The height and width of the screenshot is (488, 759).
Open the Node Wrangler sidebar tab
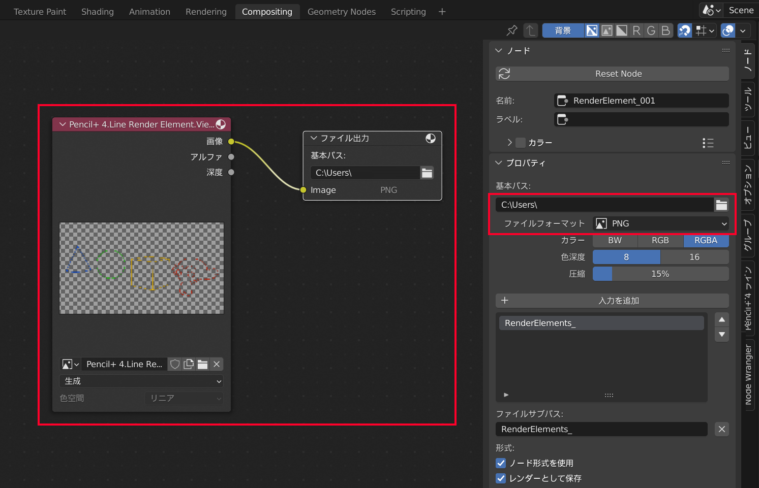tap(748, 374)
